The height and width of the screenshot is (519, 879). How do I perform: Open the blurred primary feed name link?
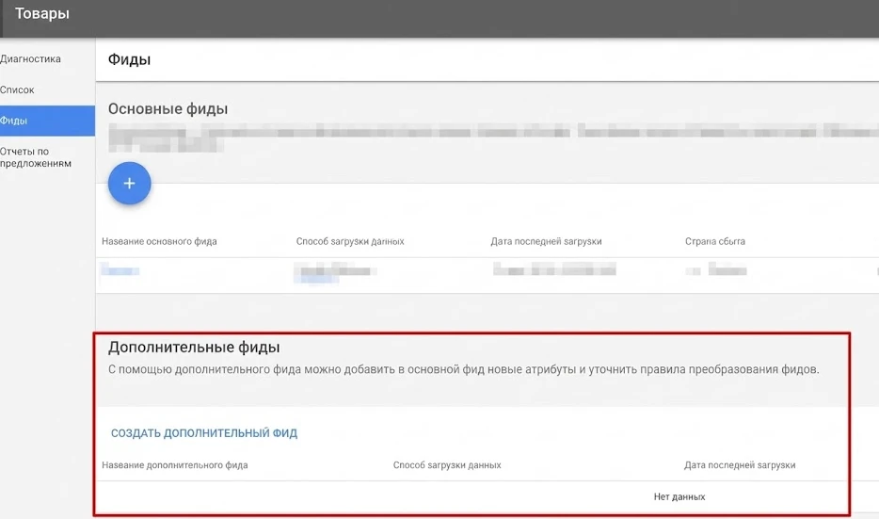(x=120, y=271)
